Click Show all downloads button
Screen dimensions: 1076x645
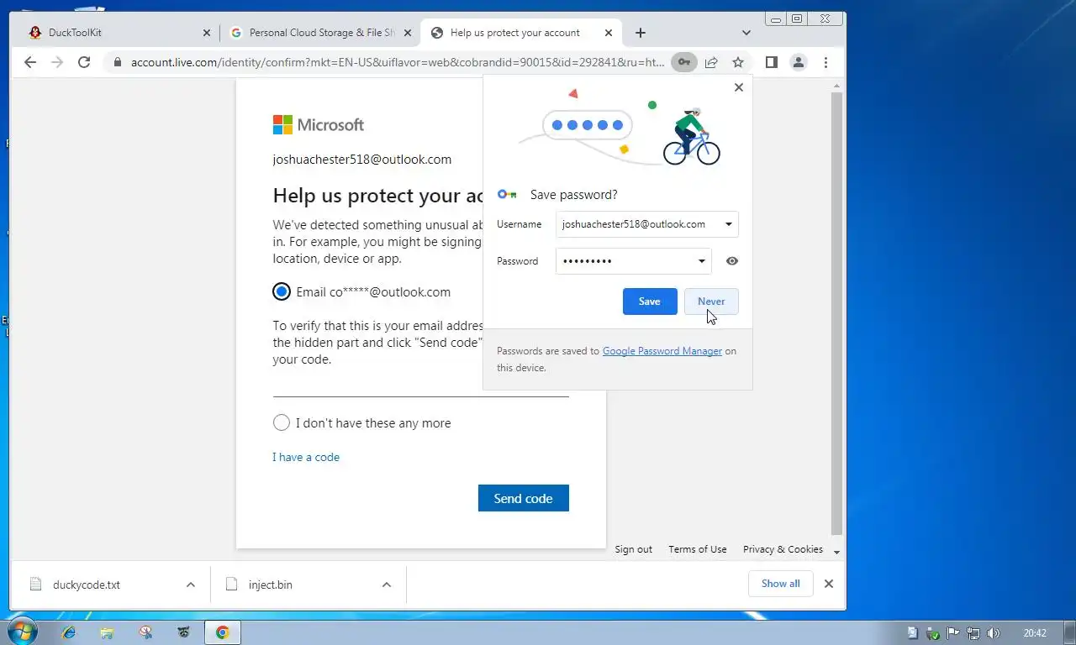pos(781,584)
